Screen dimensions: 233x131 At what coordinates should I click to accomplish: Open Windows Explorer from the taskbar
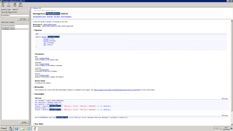click(x=23, y=129)
